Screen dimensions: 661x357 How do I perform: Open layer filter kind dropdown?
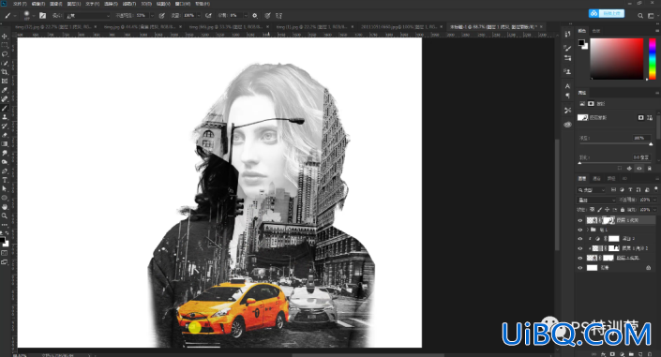(592, 189)
